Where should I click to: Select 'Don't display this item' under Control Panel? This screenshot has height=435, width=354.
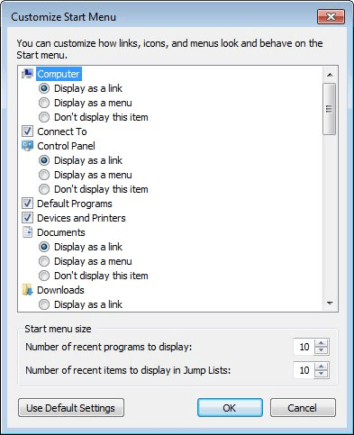tap(44, 189)
